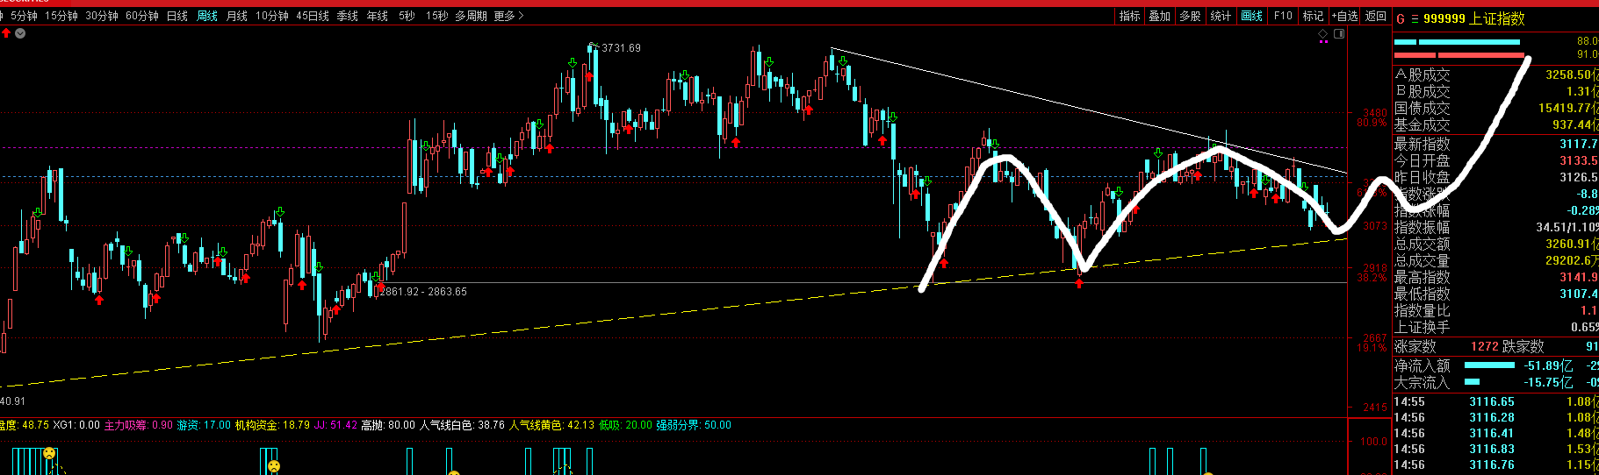Image resolution: width=1599 pixels, height=475 pixels.
Task: Switch chart to 5分钟 period
Action: (x=24, y=16)
